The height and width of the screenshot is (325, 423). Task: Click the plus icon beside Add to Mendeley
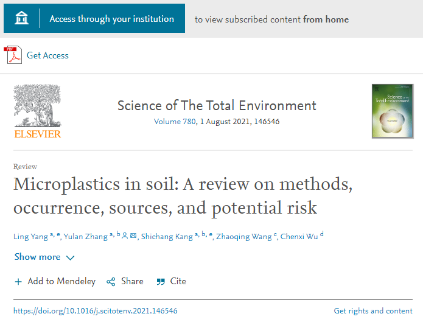click(x=18, y=282)
